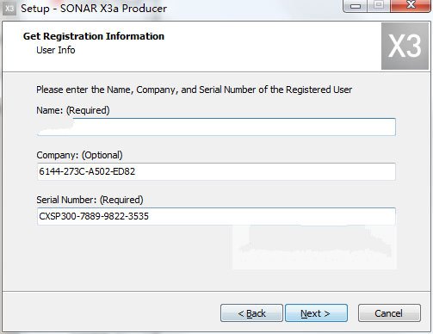
Task: Continue setup with the Next button
Action: point(316,313)
